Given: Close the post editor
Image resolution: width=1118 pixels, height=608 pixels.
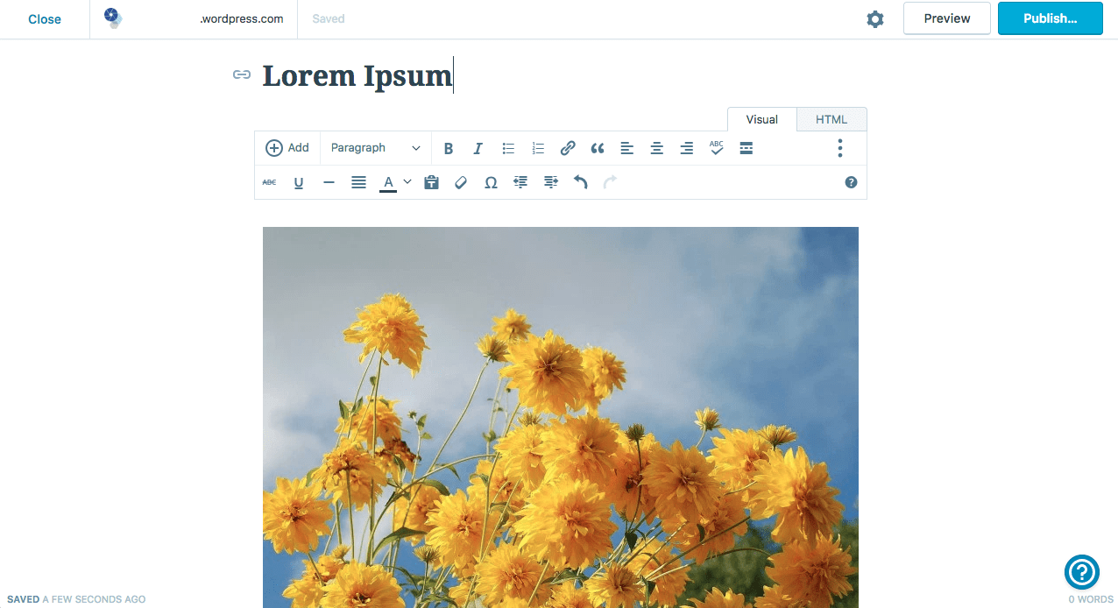Looking at the screenshot, I should point(45,19).
